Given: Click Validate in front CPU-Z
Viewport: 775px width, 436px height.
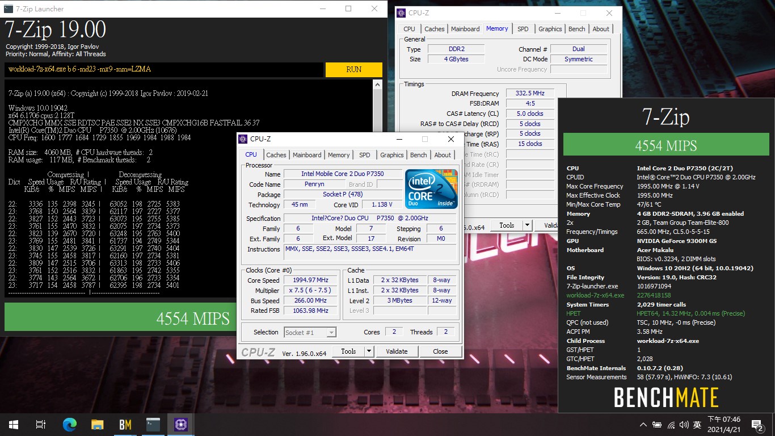Looking at the screenshot, I should (397, 351).
